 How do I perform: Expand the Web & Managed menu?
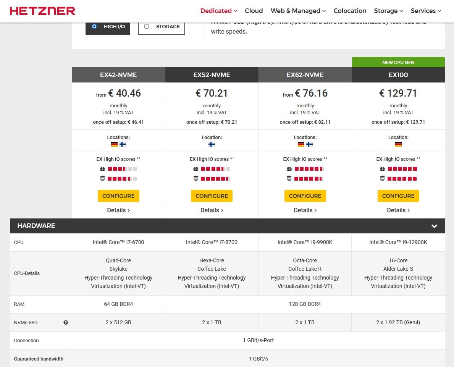298,11
